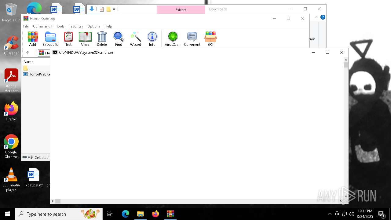
Task: Click the cmd vertical scrollbar down arrow
Action: 346,196
